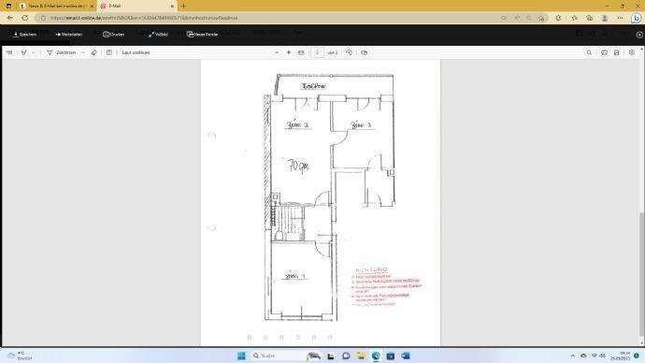This screenshot has height=363, width=645.
Task: Zoom out the PDF with minus
Action: [277, 52]
